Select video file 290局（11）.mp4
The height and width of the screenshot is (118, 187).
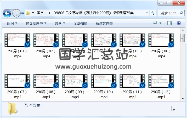[x=132, y=87]
